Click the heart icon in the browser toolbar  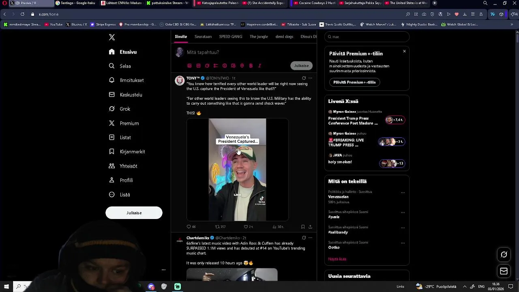pos(457,14)
